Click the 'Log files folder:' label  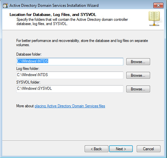(28, 69)
